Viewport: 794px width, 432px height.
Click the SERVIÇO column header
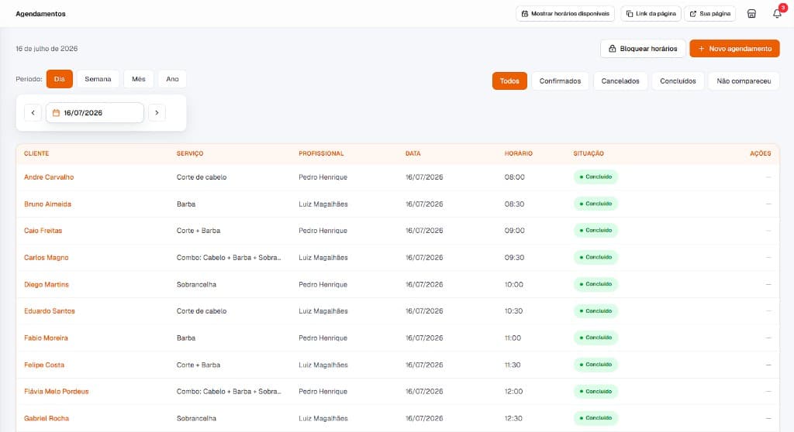click(x=190, y=153)
